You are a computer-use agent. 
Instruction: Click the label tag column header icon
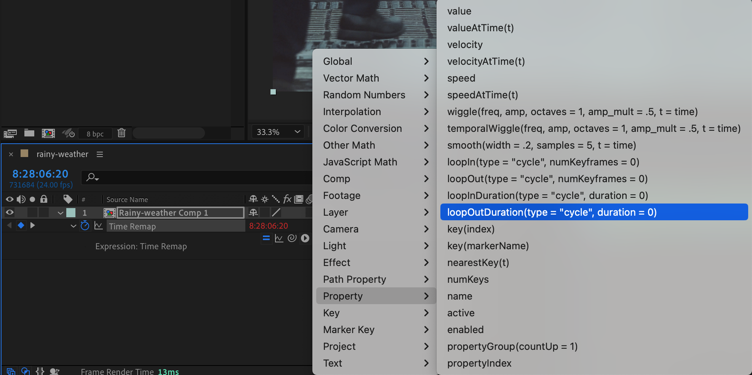[x=68, y=199]
